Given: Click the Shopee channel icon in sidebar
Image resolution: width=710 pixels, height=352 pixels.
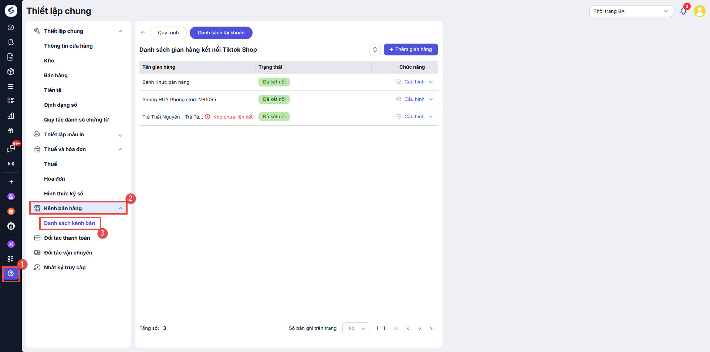Looking at the screenshot, I should tap(11, 211).
